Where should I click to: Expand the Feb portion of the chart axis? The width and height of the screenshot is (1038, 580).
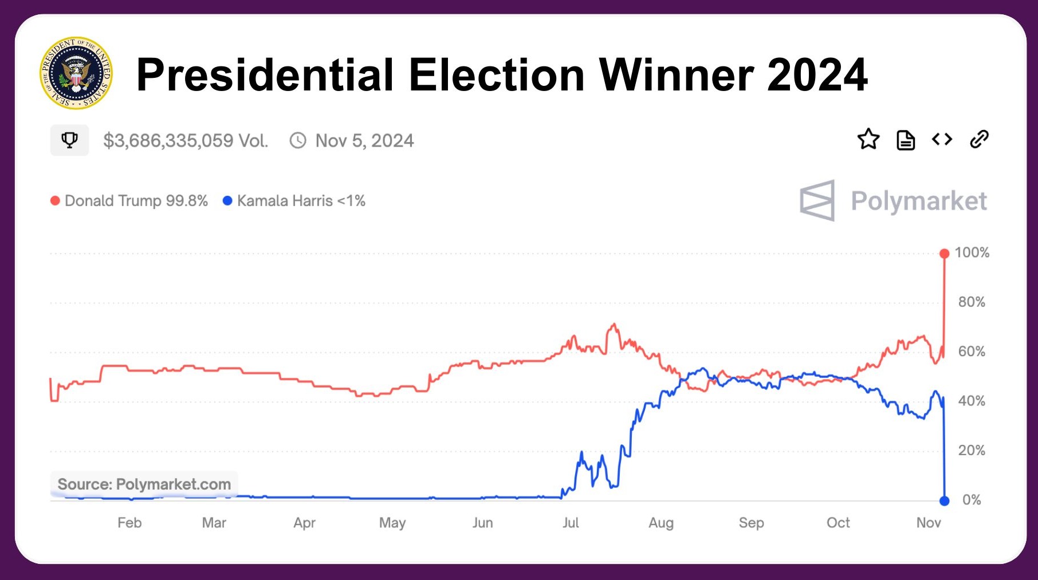point(130,523)
